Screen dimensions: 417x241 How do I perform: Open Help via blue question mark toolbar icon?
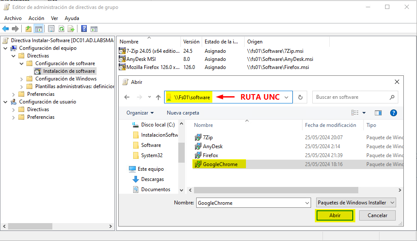(x=84, y=29)
